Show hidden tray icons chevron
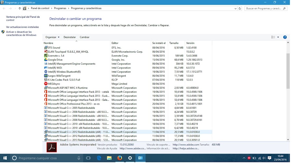Image resolution: width=292 pixels, height=166 pixels. pos(244,158)
